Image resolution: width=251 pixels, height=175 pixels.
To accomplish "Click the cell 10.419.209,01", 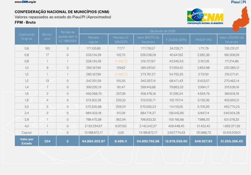I will pyautogui.click(x=231, y=133).
